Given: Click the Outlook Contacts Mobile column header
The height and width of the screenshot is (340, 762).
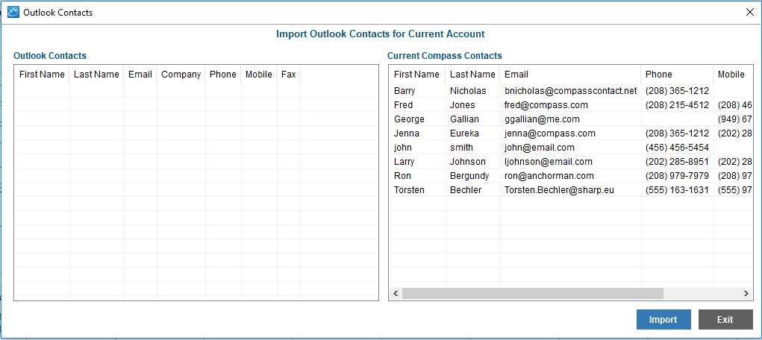Looking at the screenshot, I should point(258,75).
